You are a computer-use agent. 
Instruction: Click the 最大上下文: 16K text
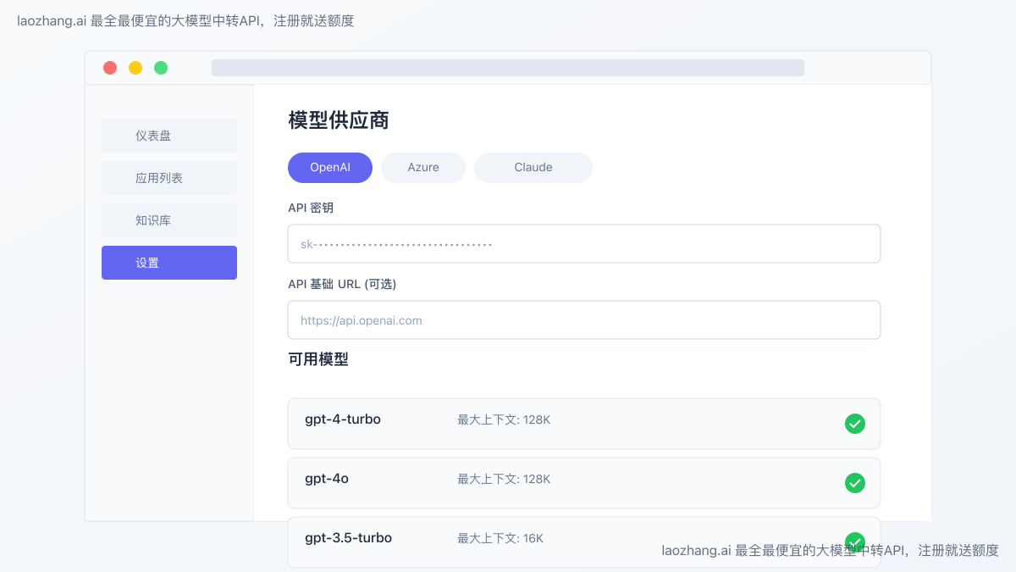[x=500, y=538]
